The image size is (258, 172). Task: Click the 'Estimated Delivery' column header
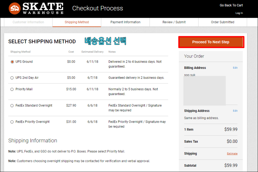click(x=93, y=52)
